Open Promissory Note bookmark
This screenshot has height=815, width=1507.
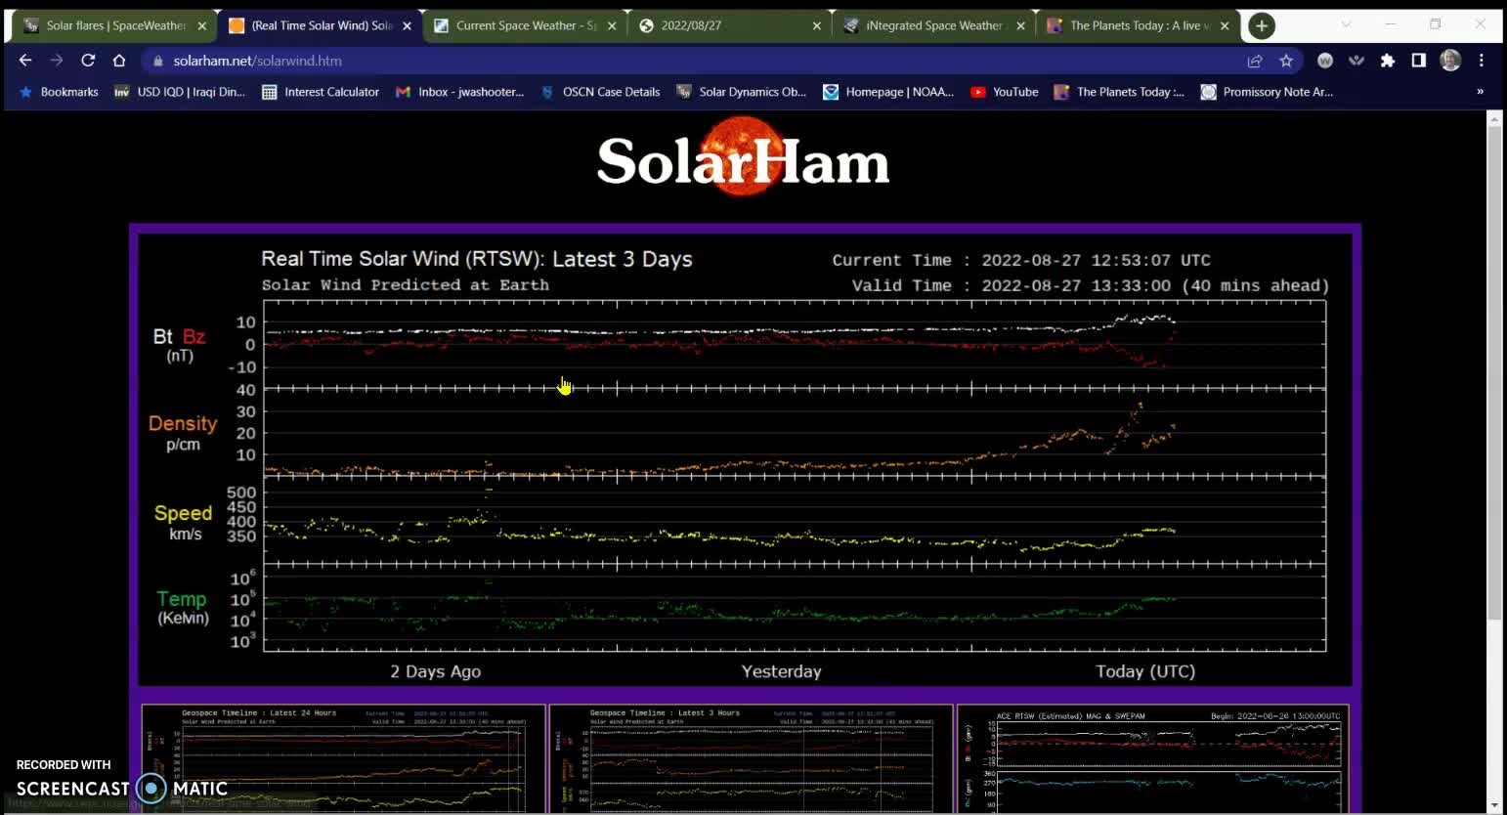point(1267,92)
